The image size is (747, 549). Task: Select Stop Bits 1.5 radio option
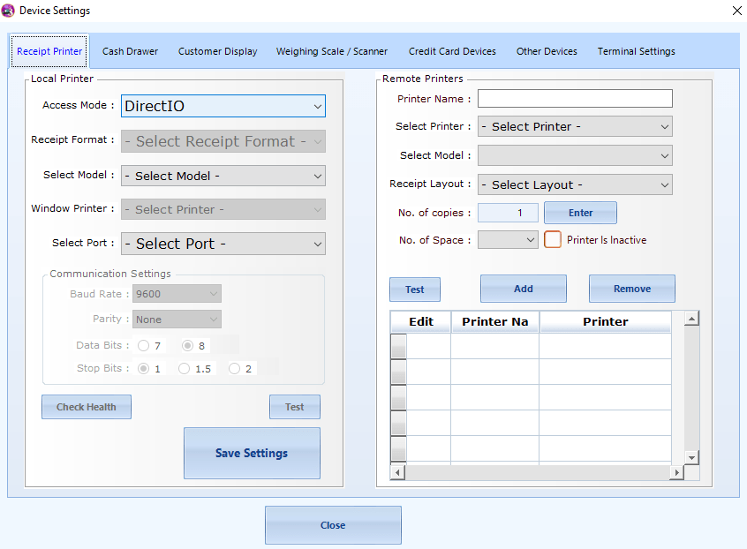tap(184, 369)
